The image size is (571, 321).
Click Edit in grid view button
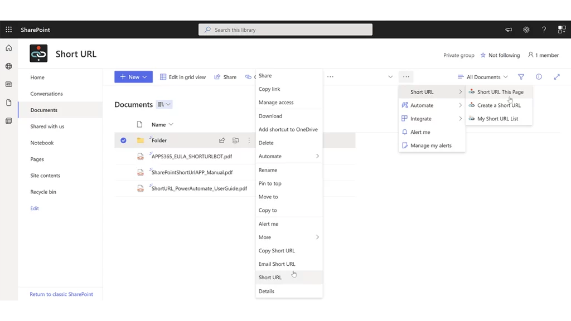coord(183,77)
